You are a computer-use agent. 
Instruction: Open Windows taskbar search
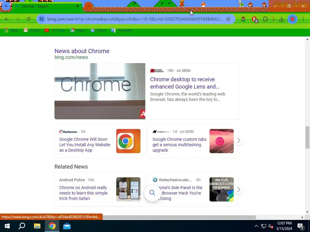pos(22,226)
